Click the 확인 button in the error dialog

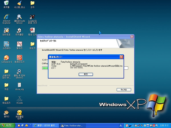(86, 74)
